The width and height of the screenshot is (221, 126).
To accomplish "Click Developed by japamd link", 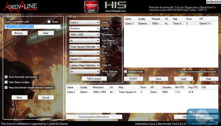I will point(204,124).
